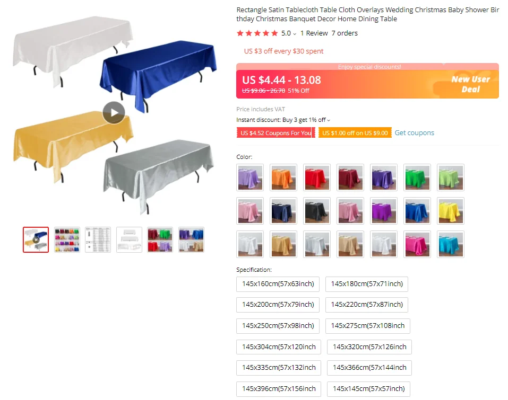508x400 pixels.
Task: Pick the bright green tablecloth swatch
Action: coord(417,177)
